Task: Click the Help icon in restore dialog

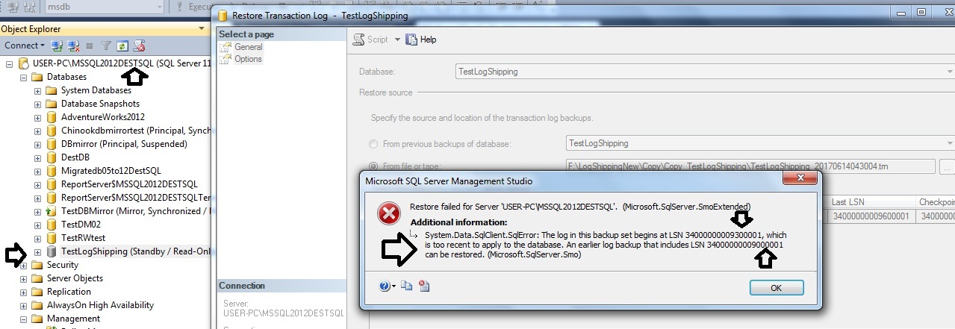Action: [420, 40]
